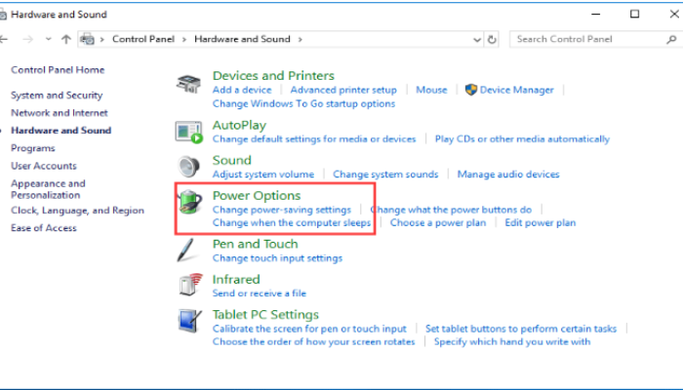This screenshot has width=683, height=390.
Task: Click Change when the computer sleeps
Action: point(292,222)
